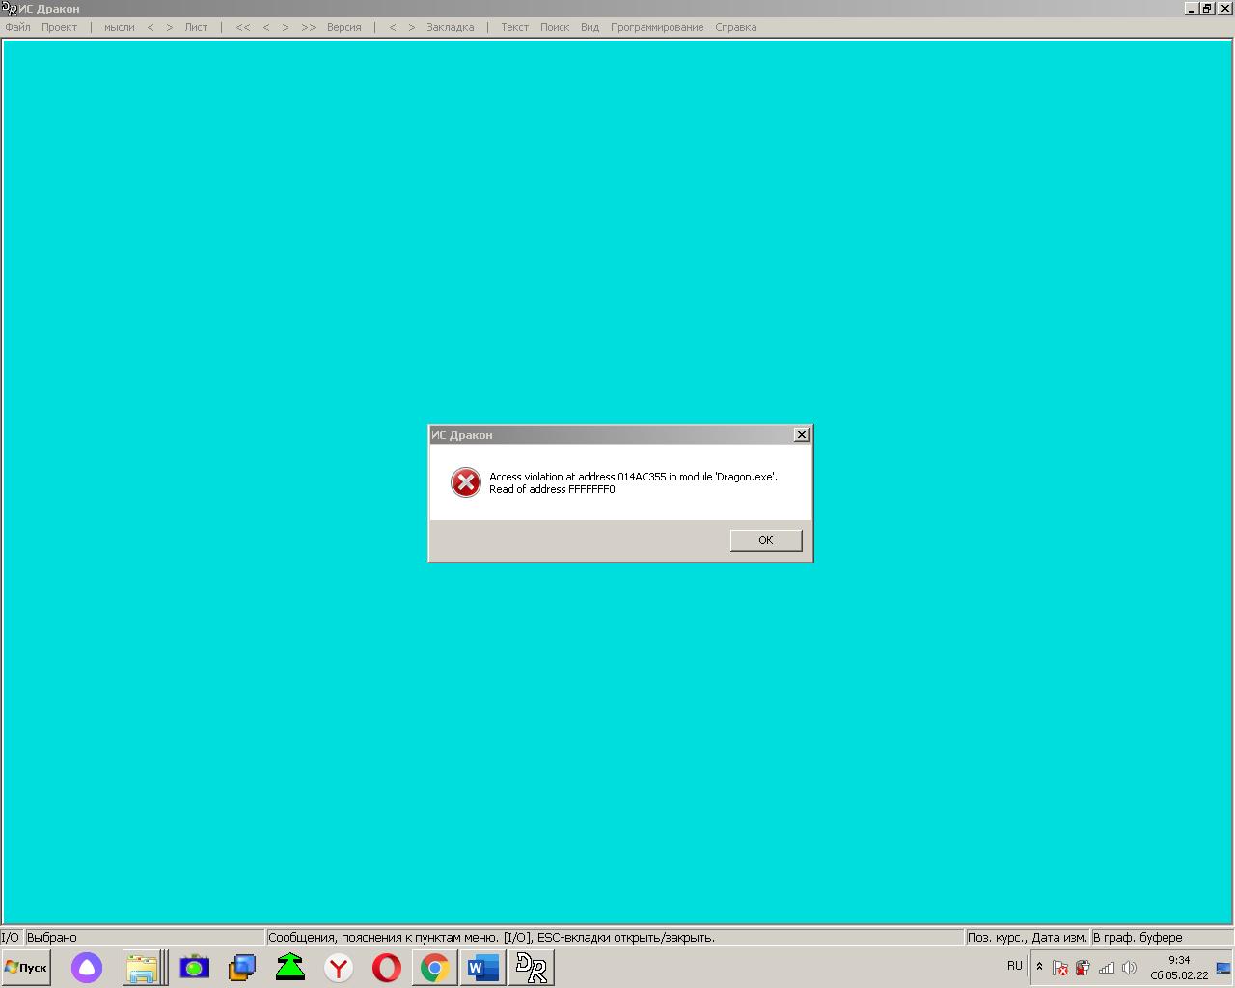Open File Explorer from the taskbar
Screen dimensions: 1235x988
tap(142, 967)
